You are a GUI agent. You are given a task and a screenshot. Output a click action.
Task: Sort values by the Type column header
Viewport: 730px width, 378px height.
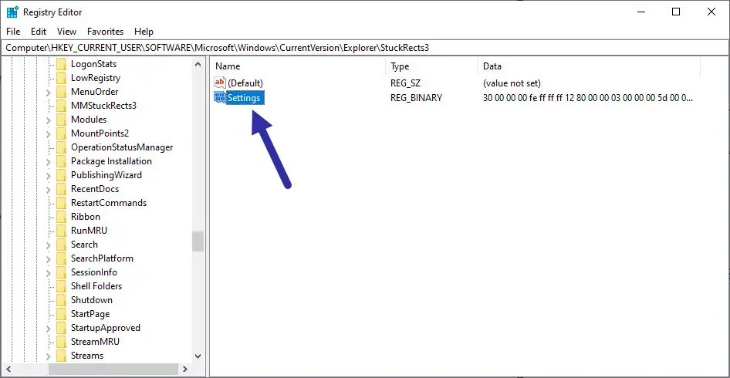pos(431,66)
